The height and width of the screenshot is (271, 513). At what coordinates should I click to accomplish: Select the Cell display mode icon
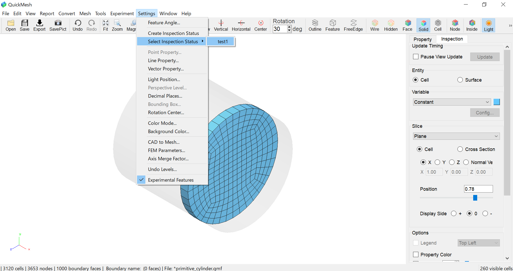[x=438, y=25]
